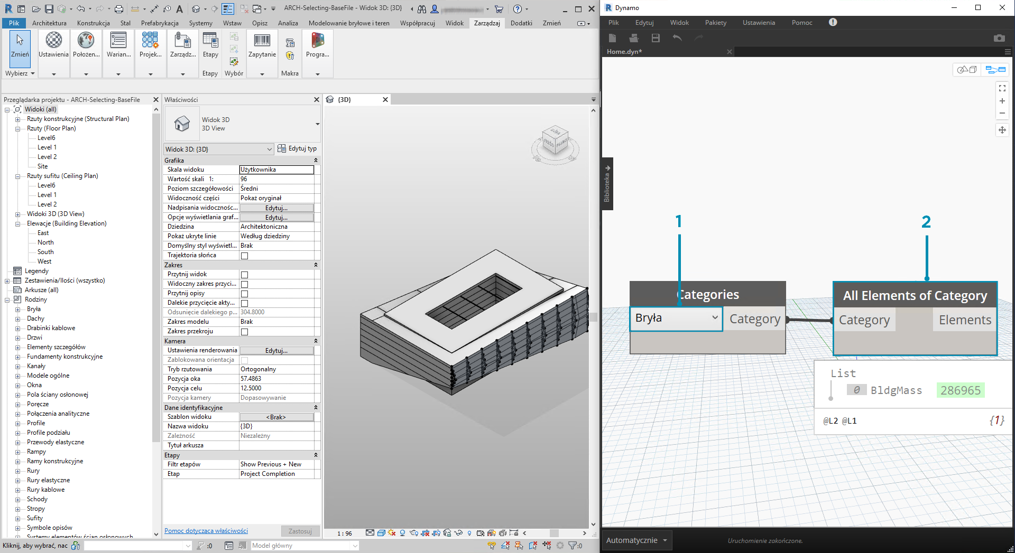Click Edytuj typ button
This screenshot has width=1015, height=553.
click(297, 148)
